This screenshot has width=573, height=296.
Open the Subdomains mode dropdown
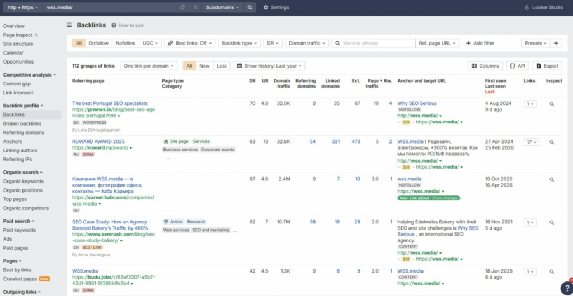(222, 7)
